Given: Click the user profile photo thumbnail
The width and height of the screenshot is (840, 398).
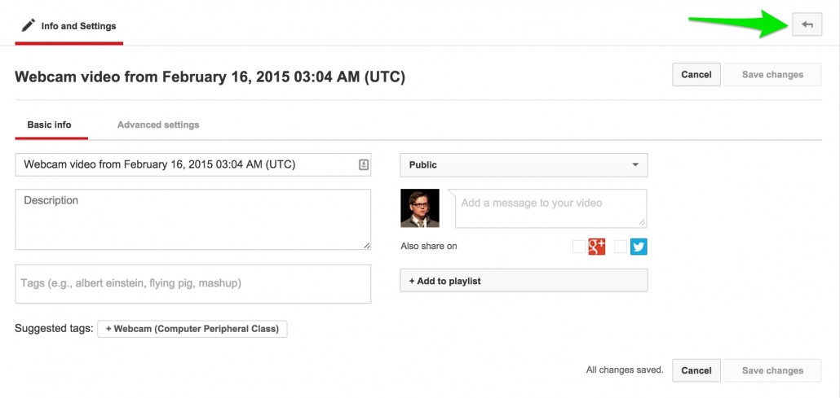Looking at the screenshot, I should [420, 208].
